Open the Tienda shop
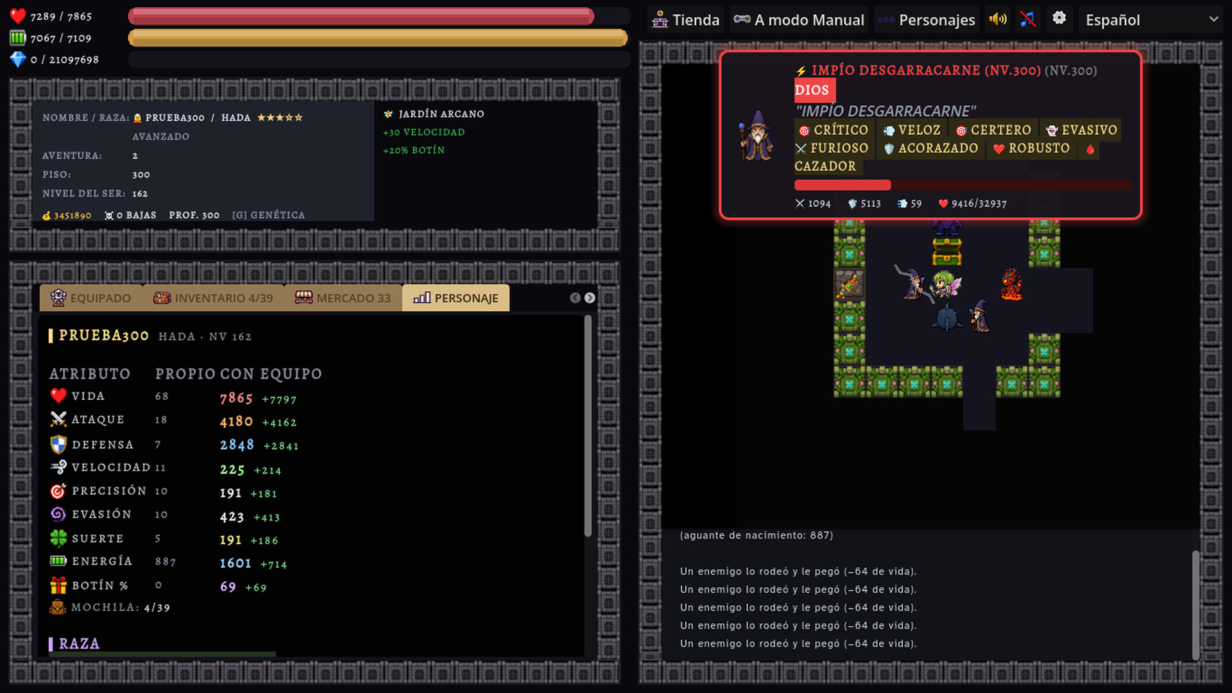1232x693 pixels. [x=685, y=20]
